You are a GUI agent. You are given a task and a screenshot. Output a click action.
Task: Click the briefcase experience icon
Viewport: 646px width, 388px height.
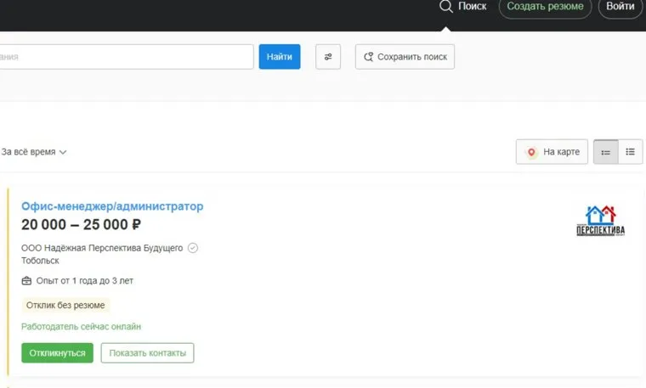[x=26, y=281]
